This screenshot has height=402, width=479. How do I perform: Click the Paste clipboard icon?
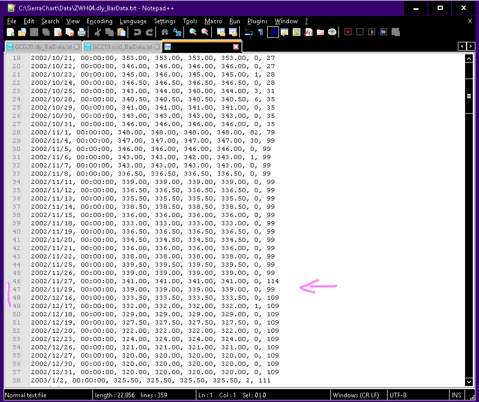coord(121,32)
